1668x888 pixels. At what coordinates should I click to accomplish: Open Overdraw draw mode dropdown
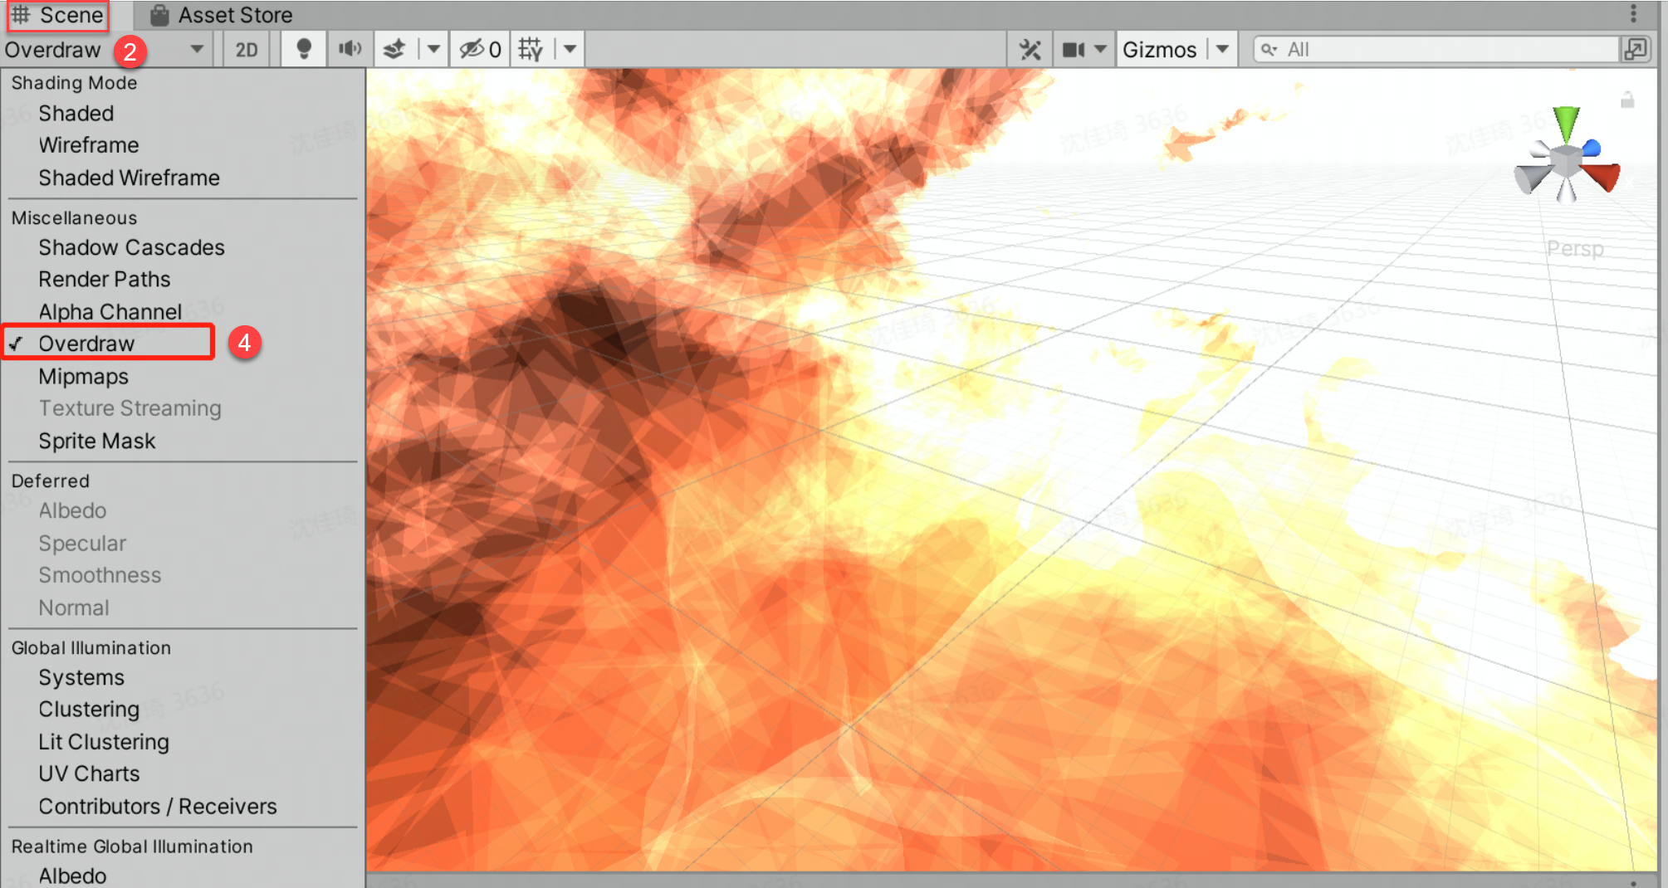point(105,50)
